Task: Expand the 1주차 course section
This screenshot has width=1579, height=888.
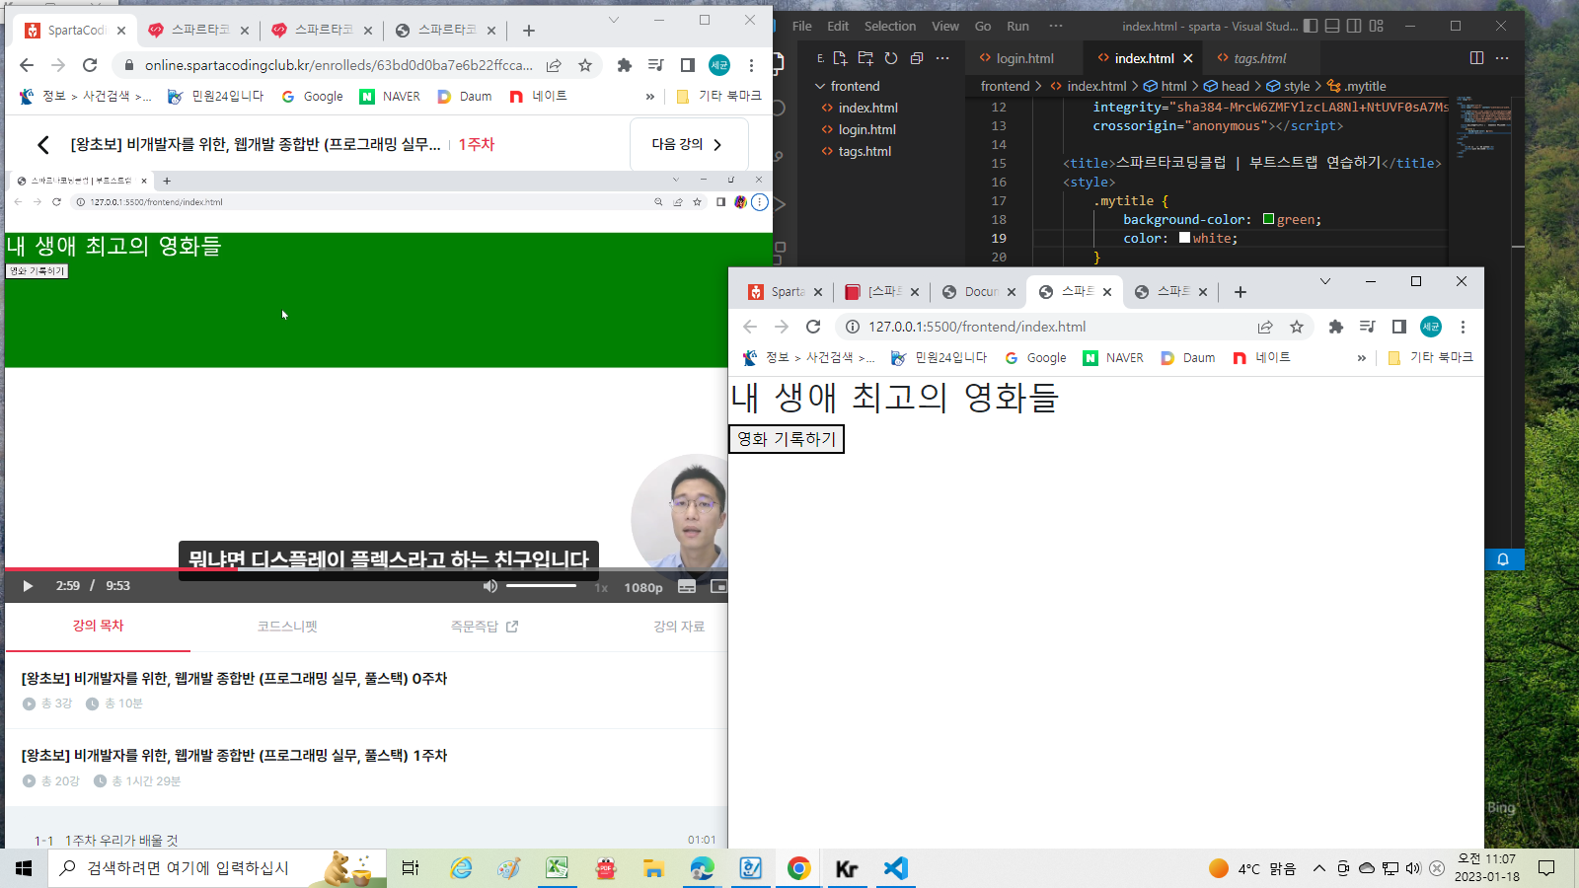Action: tap(366, 768)
